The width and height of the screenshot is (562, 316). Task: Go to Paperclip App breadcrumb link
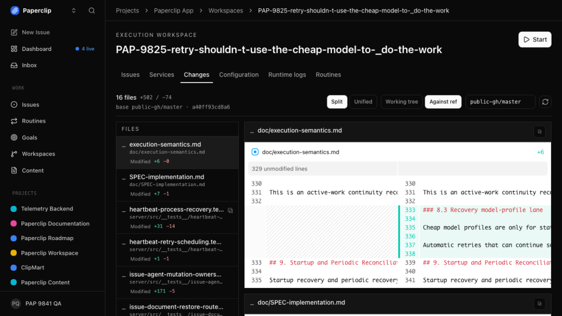(173, 11)
